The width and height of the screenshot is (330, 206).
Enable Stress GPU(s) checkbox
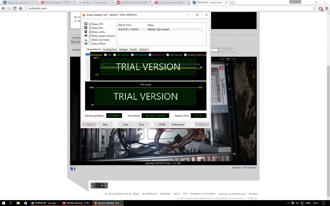(90, 44)
